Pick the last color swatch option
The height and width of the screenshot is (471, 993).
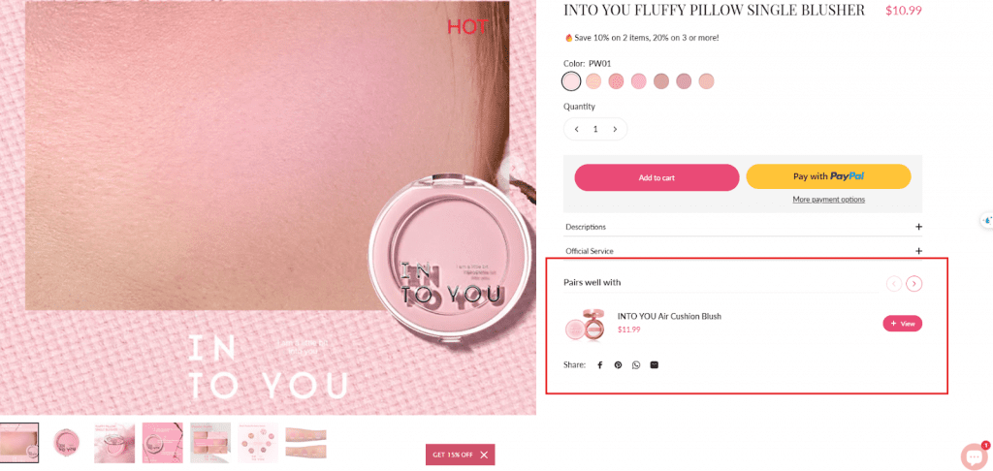(706, 81)
